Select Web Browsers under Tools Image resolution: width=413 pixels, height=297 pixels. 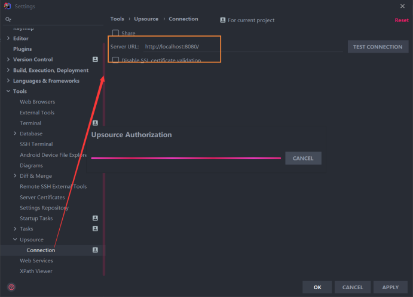[38, 102]
